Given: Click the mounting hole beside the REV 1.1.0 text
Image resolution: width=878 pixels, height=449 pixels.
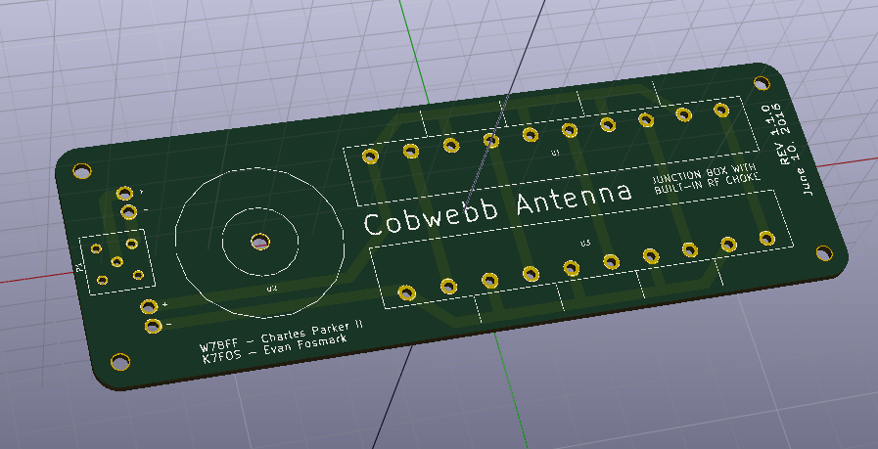Looking at the screenshot, I should pyautogui.click(x=761, y=83).
